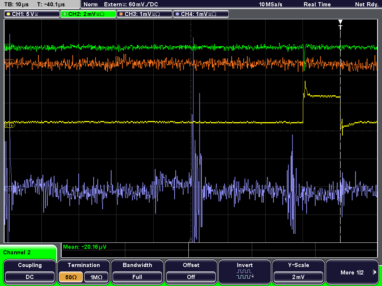Open the Bandwidth Full setting
The width and height of the screenshot is (382, 286).
(x=137, y=271)
